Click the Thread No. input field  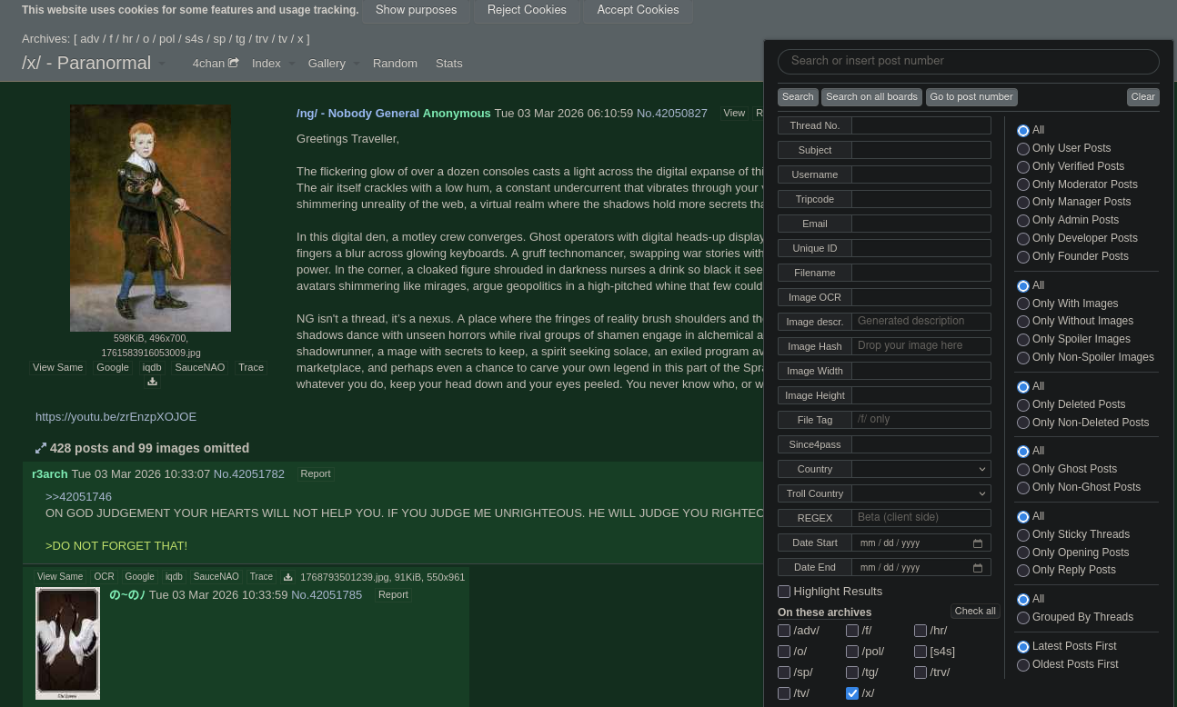(921, 125)
